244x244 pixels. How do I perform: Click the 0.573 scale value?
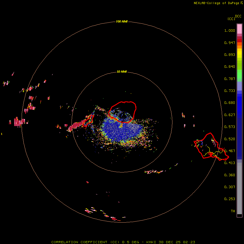(230, 127)
